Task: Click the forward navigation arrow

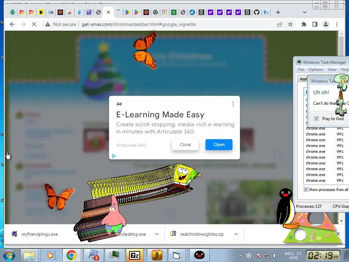Action: tap(23, 24)
